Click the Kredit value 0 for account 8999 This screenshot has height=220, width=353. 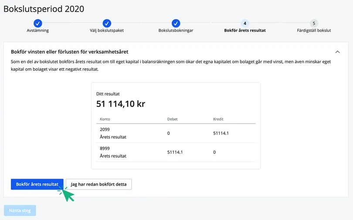pos(214,152)
